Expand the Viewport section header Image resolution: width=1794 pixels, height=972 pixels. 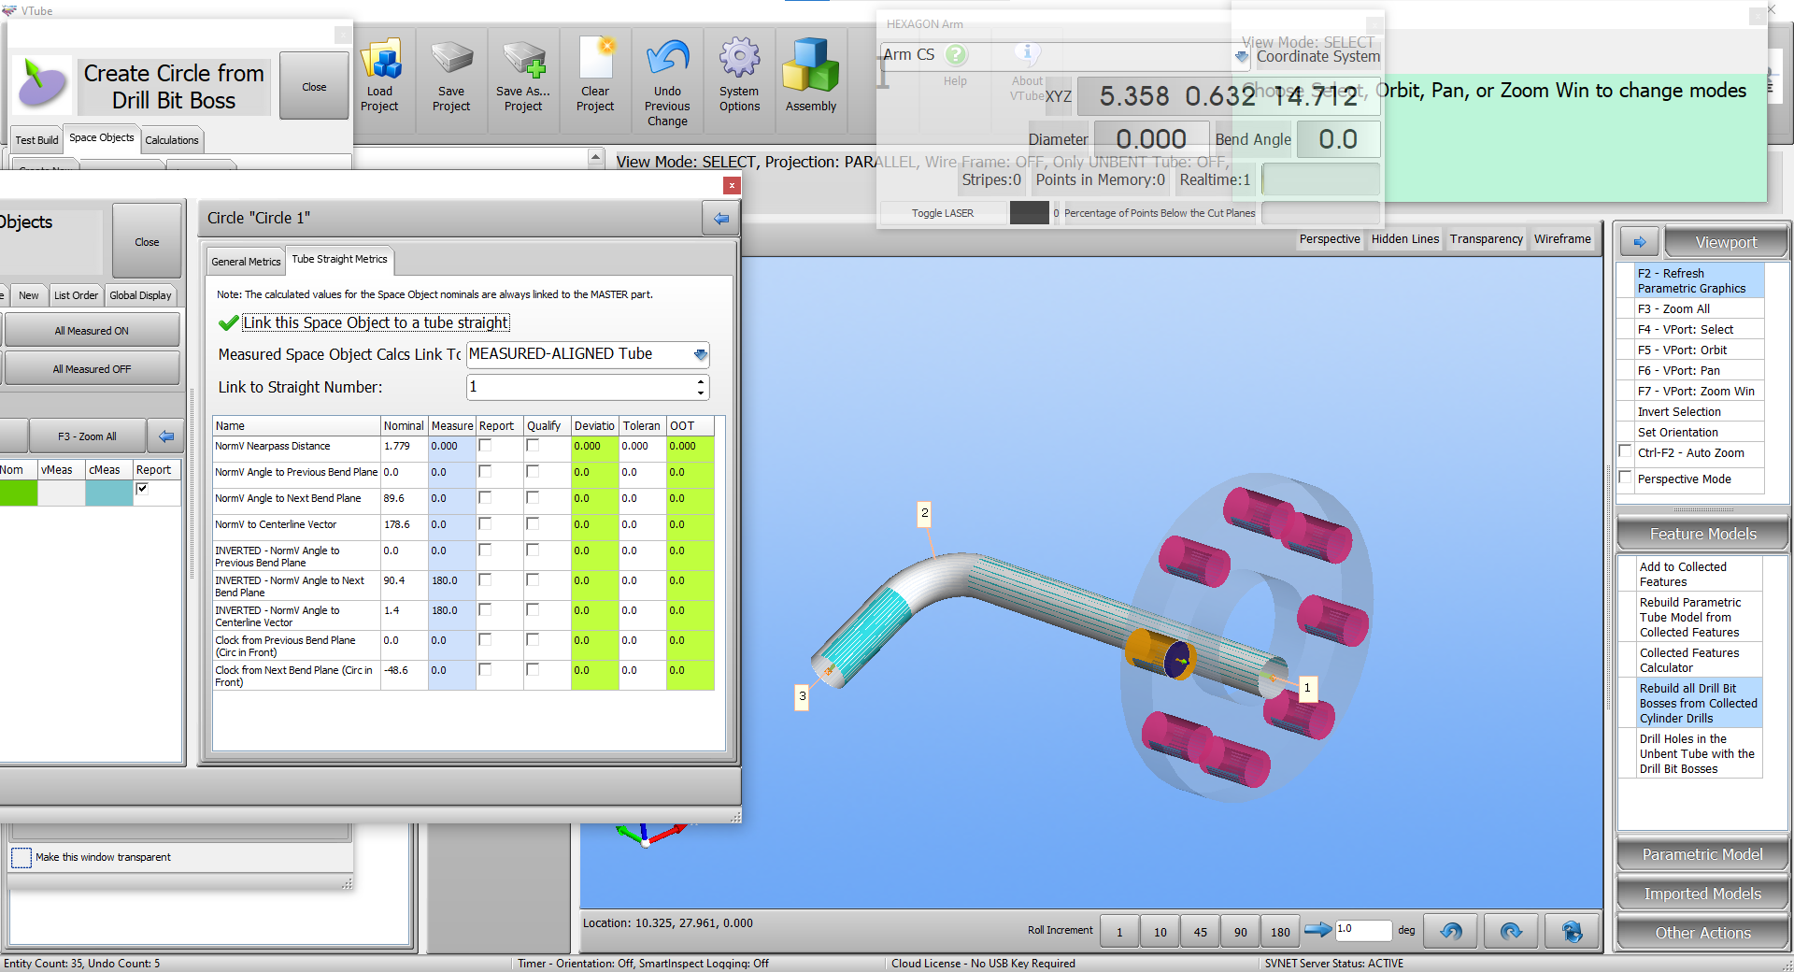click(x=1726, y=242)
